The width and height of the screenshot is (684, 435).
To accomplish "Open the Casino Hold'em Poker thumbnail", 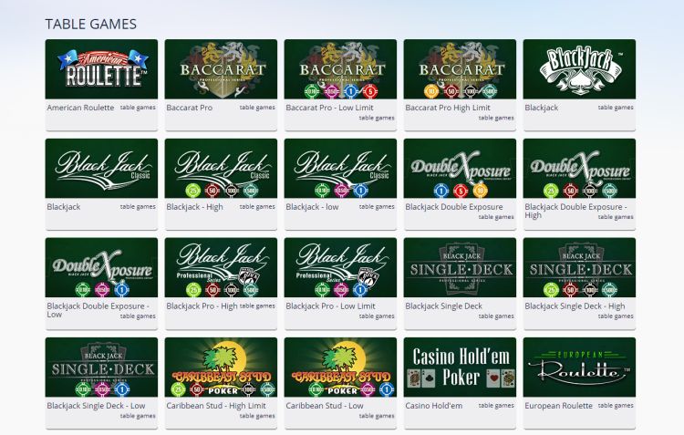I will [x=460, y=367].
